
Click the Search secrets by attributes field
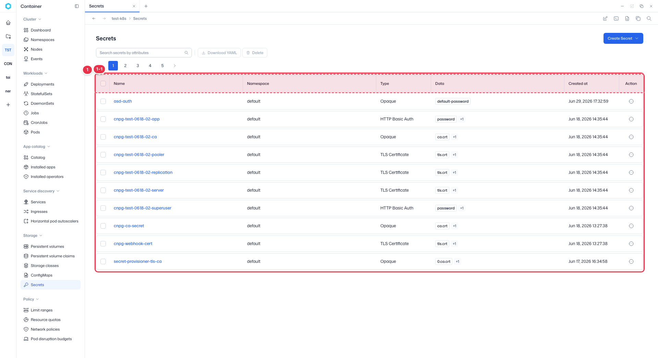click(x=144, y=53)
